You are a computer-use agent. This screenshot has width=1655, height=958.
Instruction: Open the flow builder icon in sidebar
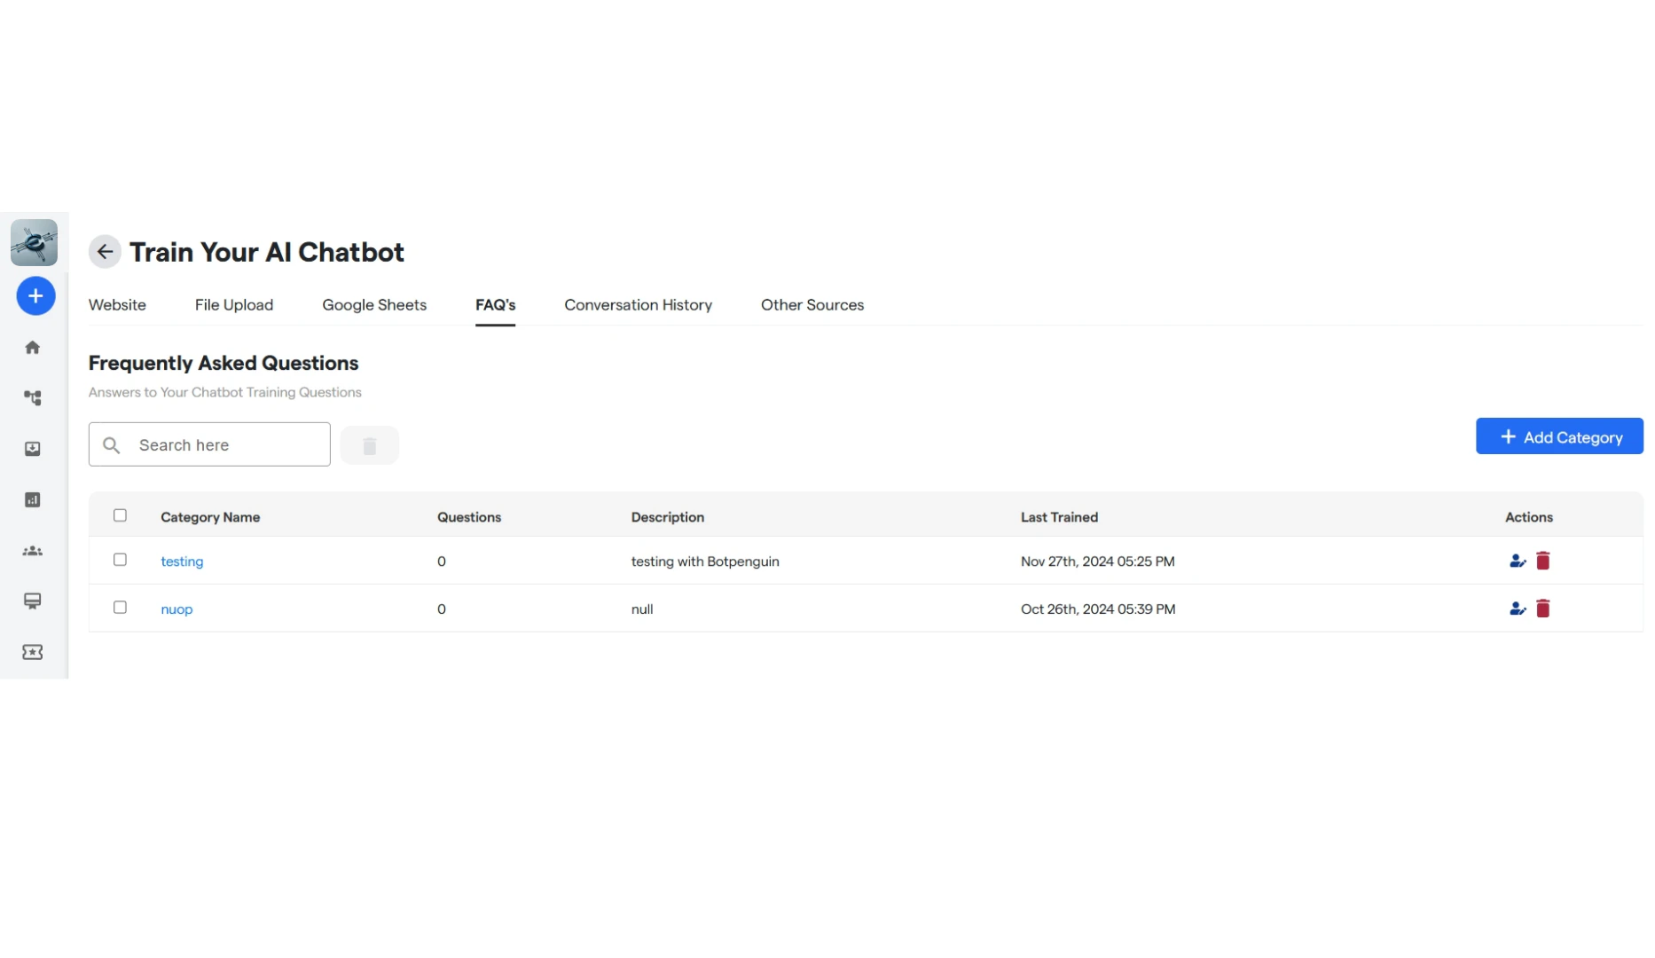(33, 398)
